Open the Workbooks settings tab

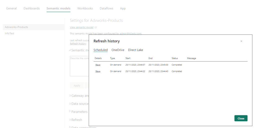[x=85, y=8]
